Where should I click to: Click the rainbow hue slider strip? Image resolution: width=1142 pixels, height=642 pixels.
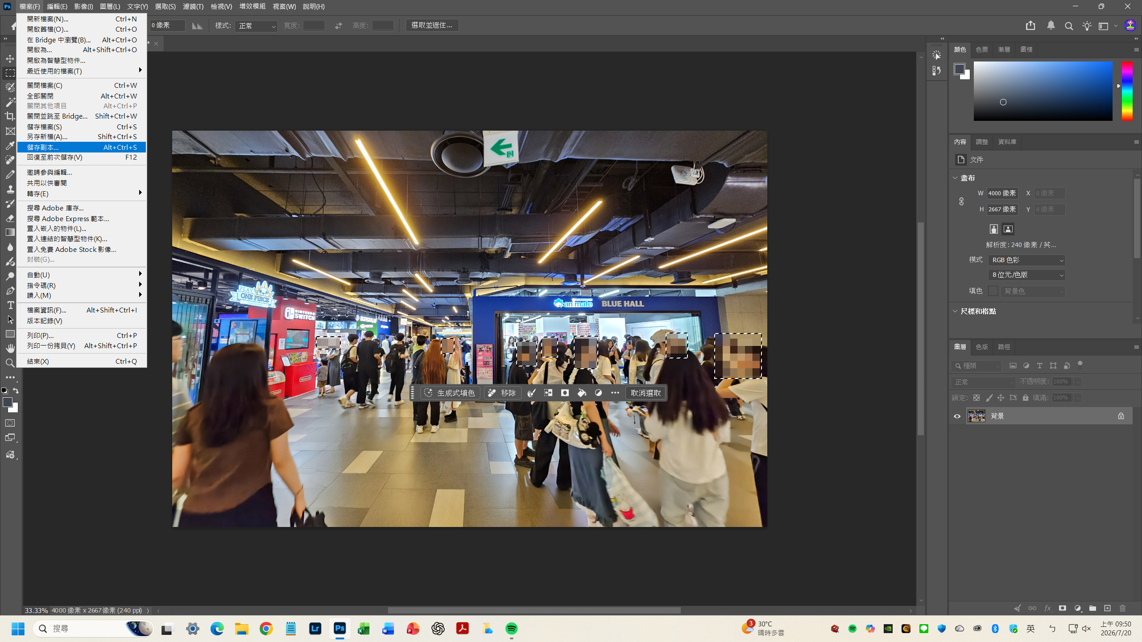tap(1127, 91)
